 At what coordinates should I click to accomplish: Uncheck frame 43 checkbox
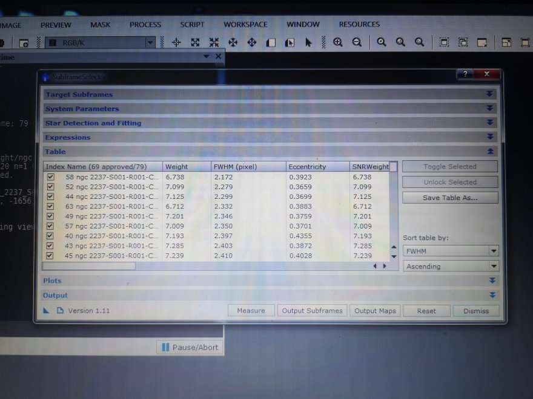coord(50,245)
